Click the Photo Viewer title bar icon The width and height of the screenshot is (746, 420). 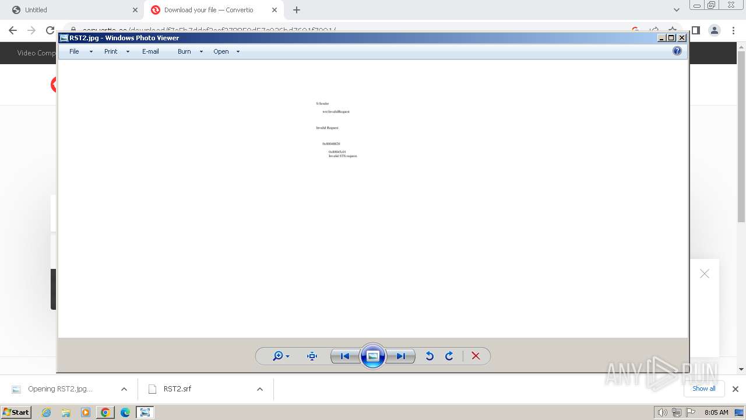coord(64,38)
